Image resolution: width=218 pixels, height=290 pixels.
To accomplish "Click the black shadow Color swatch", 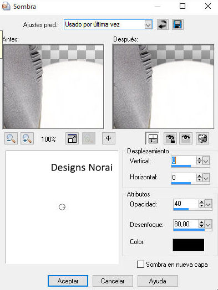I will coord(189,245).
